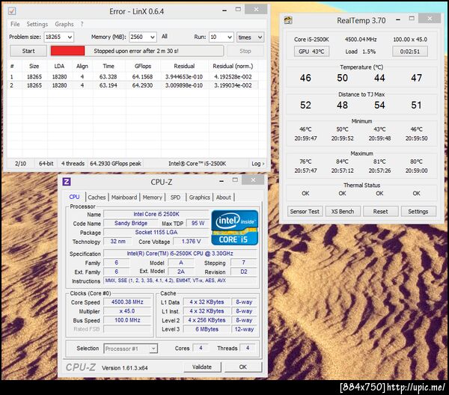Expand the Memory (MiB) dropdown in LinX
The height and width of the screenshot is (395, 449).
point(153,37)
